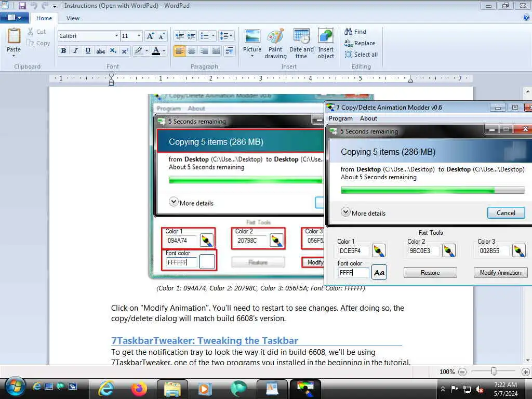Click the bullet list icon
Viewport: 532px width, 399px height.
[x=205, y=36]
